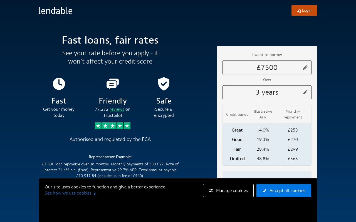
Task: Click the lendable logo
Action: (x=56, y=11)
